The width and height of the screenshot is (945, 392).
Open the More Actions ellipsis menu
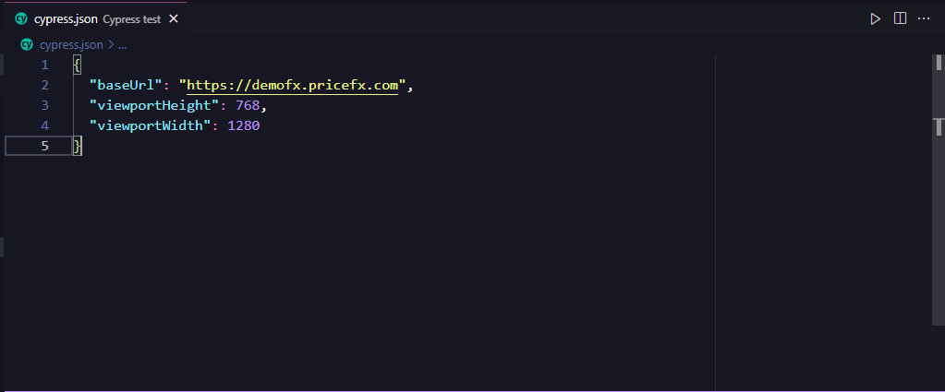coord(924,18)
